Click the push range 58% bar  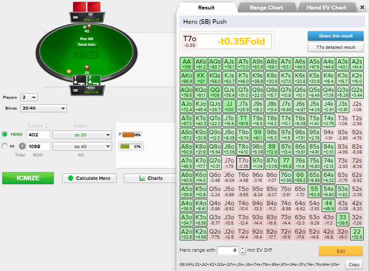(x=131, y=135)
